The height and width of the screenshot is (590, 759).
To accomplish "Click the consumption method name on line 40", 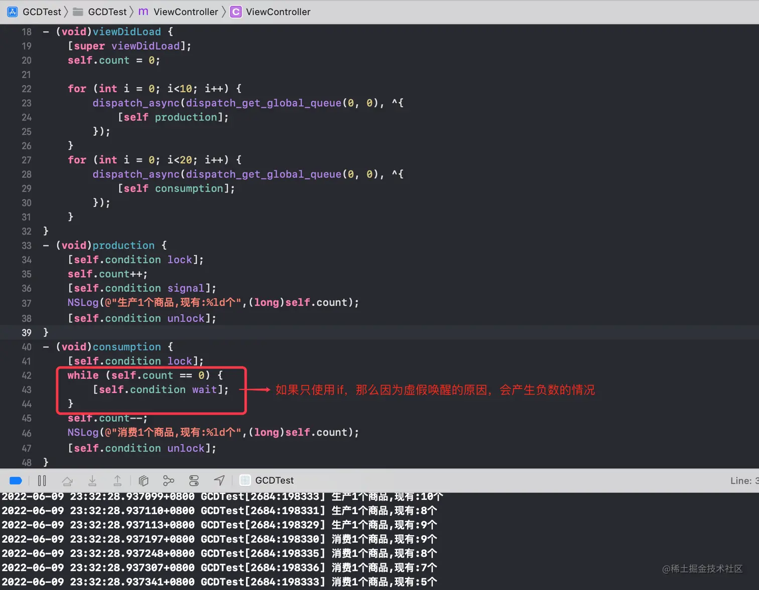I will point(126,347).
